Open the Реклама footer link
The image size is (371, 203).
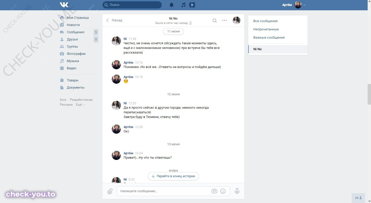click(x=66, y=105)
